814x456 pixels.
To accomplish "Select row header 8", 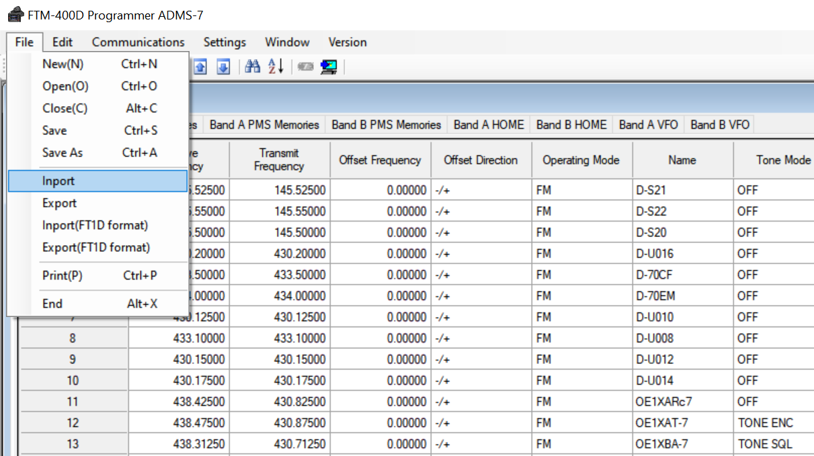I will click(x=73, y=338).
